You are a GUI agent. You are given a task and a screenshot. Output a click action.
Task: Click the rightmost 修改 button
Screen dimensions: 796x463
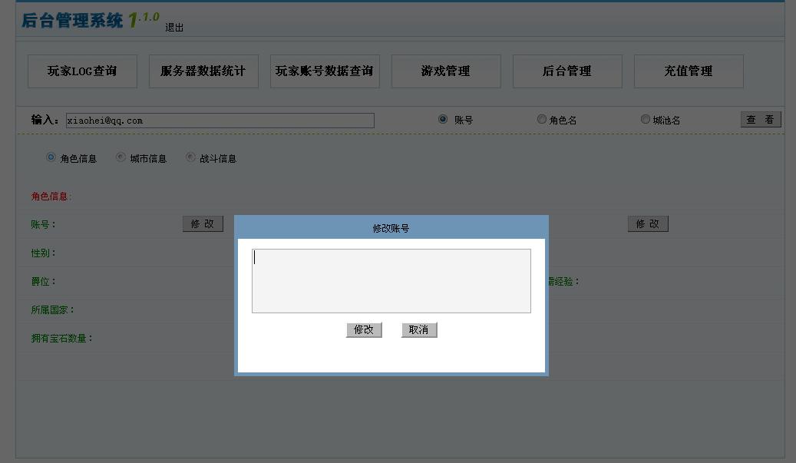(648, 223)
